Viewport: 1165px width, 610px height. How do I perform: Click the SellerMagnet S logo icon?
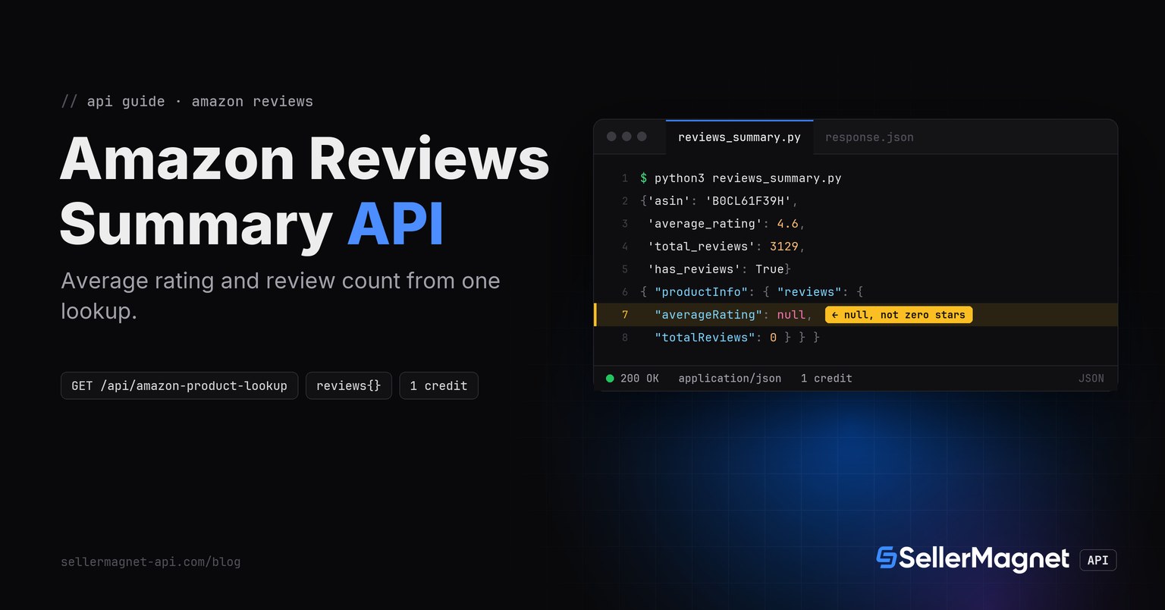886,558
